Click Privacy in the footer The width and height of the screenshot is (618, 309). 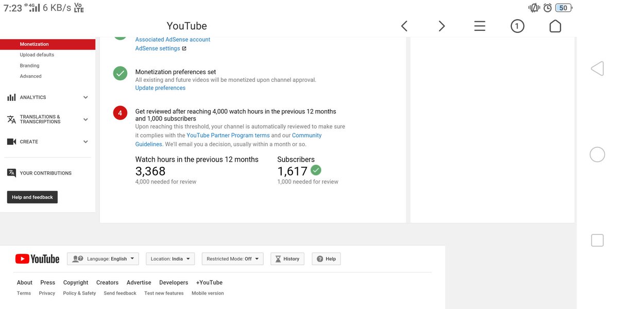pyautogui.click(x=47, y=293)
